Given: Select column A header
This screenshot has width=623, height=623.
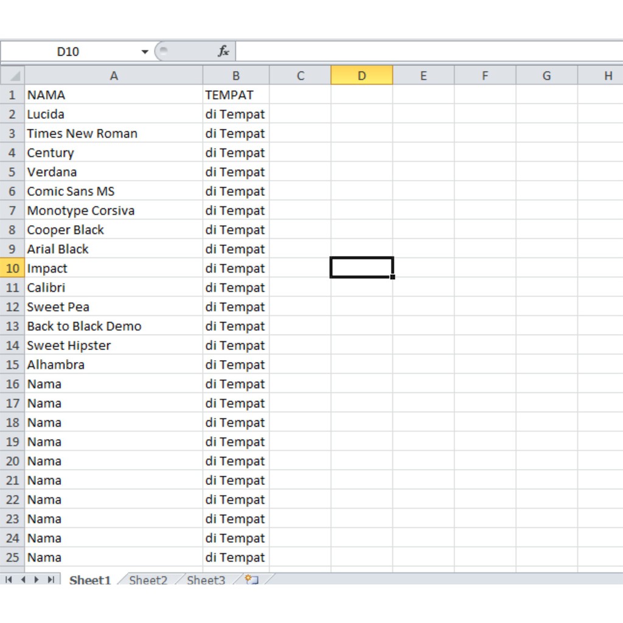Looking at the screenshot, I should (x=114, y=76).
